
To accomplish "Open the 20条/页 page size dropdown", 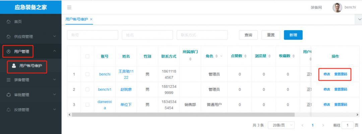I will [x=283, y=125].
